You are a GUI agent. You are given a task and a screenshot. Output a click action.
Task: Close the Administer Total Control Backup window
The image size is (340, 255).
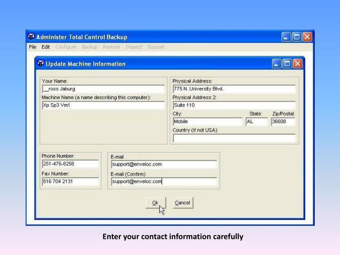point(307,37)
